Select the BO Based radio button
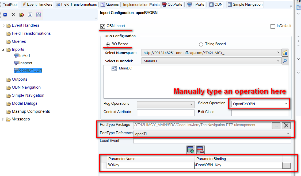 108,44
